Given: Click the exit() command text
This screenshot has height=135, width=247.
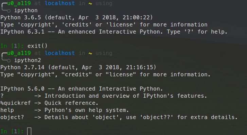Looking at the screenshot, I should (37, 46).
